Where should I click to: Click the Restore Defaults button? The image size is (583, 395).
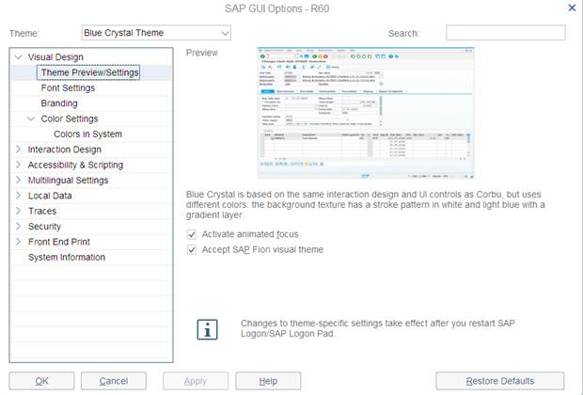499,381
